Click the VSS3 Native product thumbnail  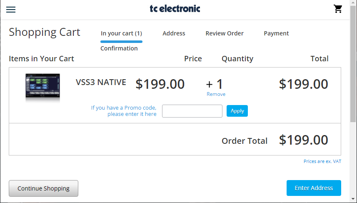pyautogui.click(x=42, y=88)
